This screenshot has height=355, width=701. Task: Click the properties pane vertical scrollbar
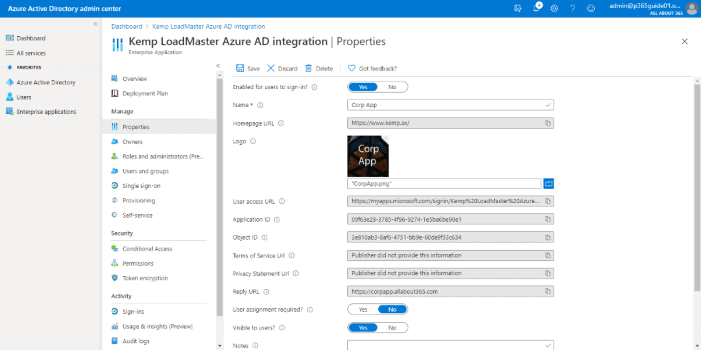click(697, 187)
